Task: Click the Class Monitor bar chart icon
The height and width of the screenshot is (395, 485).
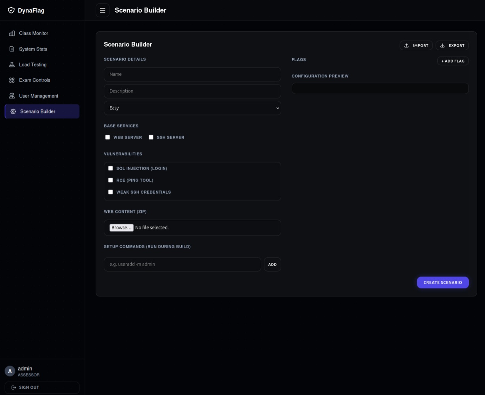Action: click(12, 34)
